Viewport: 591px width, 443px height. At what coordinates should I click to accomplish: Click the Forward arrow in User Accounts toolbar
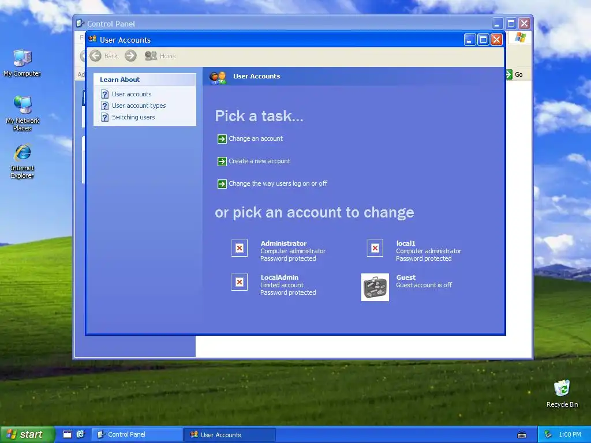[131, 56]
